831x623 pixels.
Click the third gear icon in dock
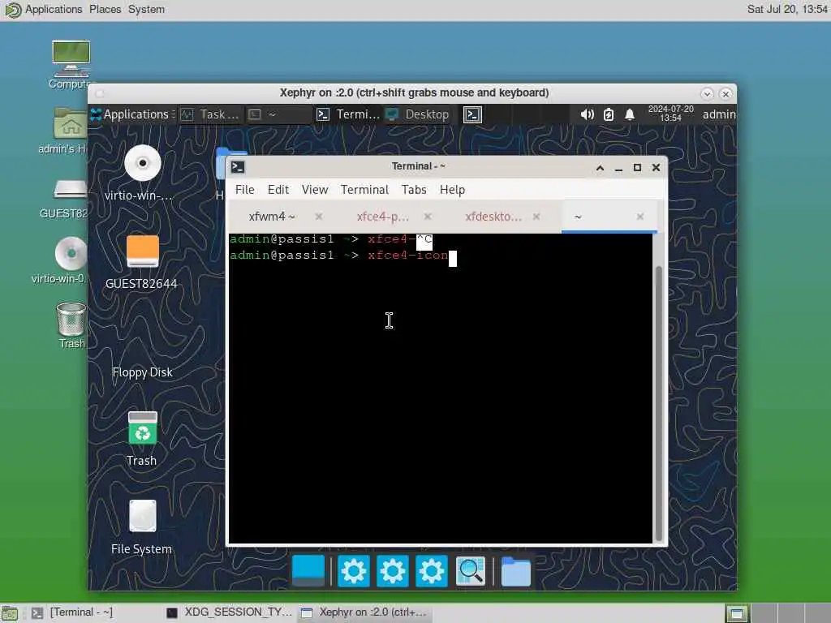pyautogui.click(x=432, y=571)
